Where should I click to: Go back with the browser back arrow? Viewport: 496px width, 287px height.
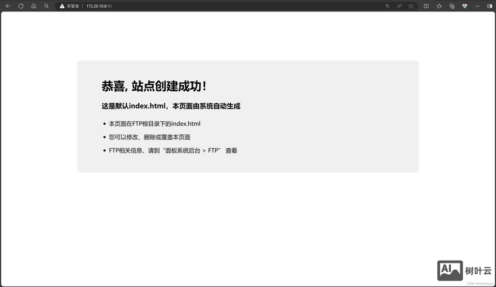coord(8,6)
